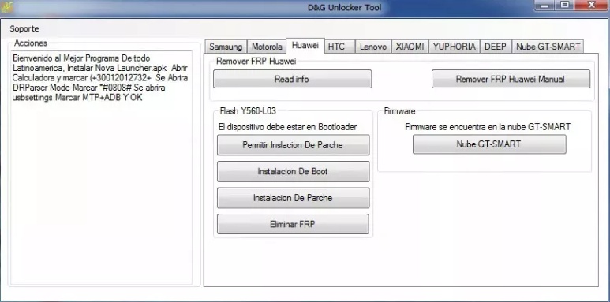Click Instalacion De Parche button
The image size is (610, 302).
coord(293,198)
